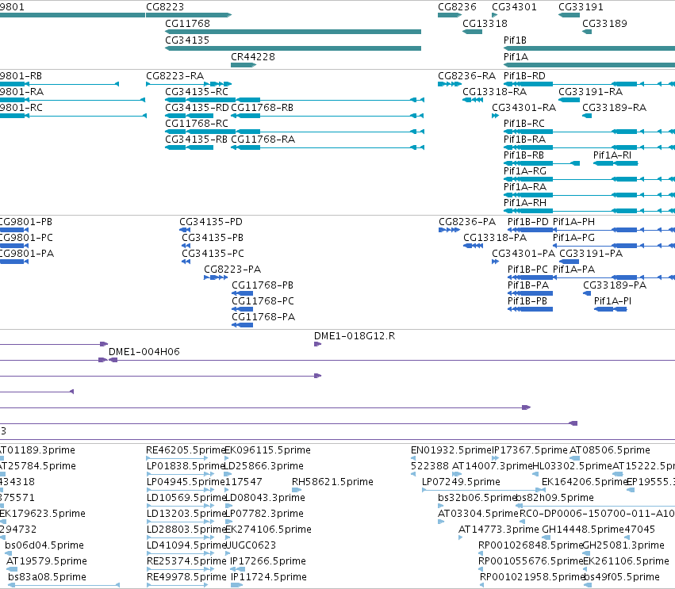Click protein CG34135-PD label

click(211, 223)
